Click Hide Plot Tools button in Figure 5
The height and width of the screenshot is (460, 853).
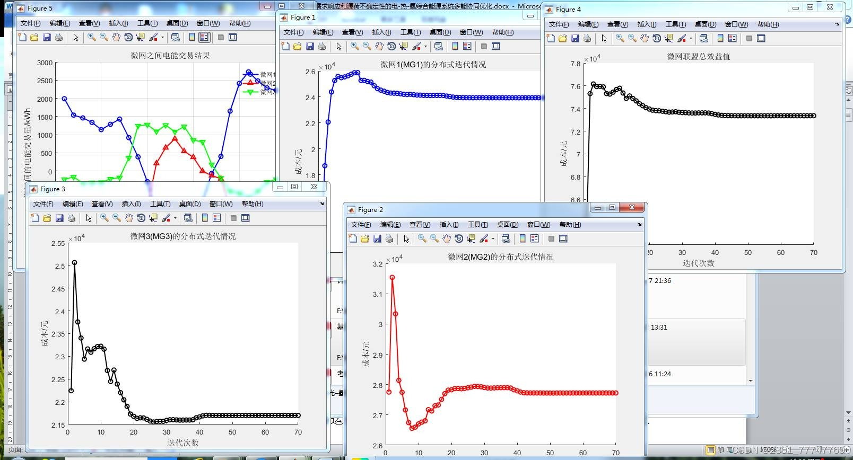(x=221, y=37)
